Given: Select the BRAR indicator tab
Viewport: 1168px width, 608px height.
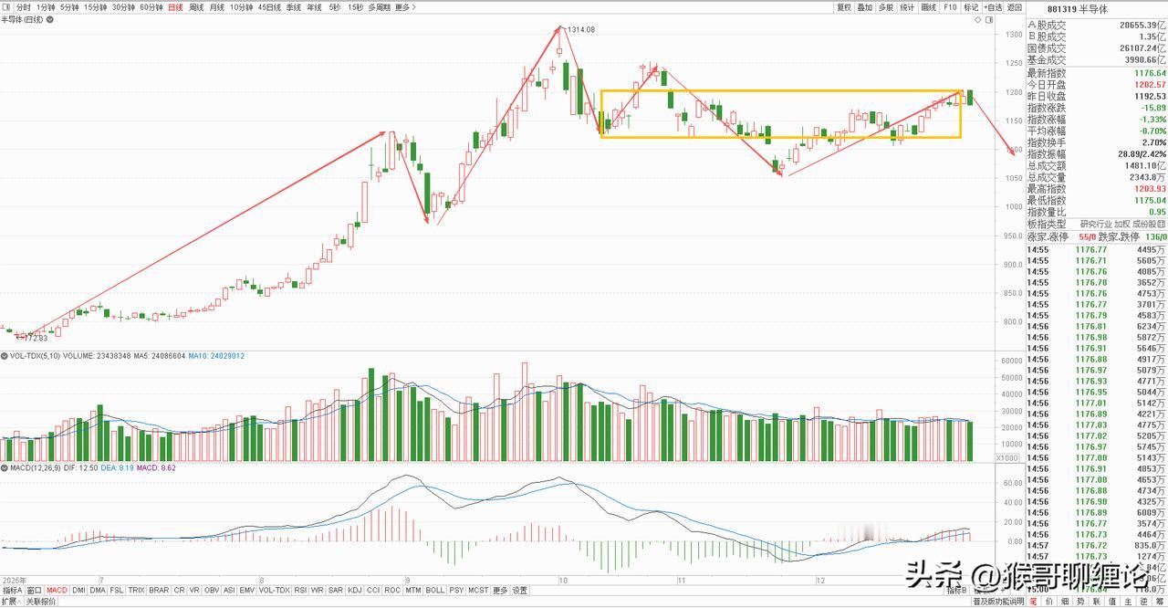Looking at the screenshot, I should pos(159,590).
